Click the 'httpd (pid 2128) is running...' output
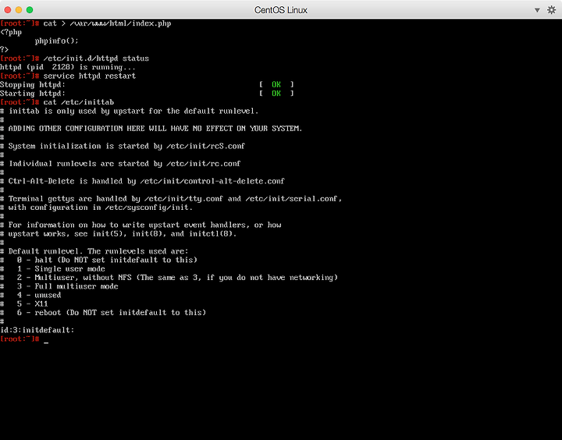Viewport: 562px width, 440px height. pyautogui.click(x=68, y=67)
